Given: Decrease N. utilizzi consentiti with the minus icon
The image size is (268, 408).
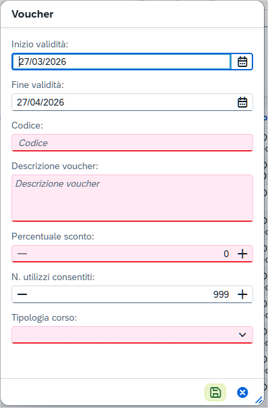Looking at the screenshot, I should tap(22, 294).
